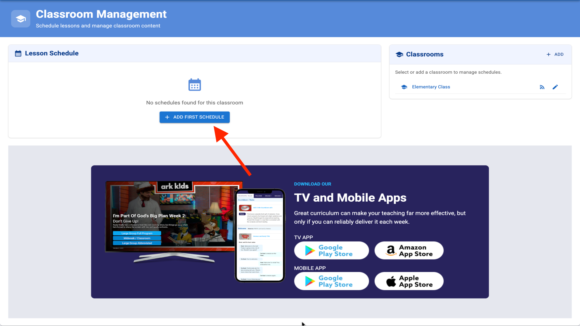
Task: Click the large calendar icon in empty schedule
Action: pyautogui.click(x=195, y=85)
